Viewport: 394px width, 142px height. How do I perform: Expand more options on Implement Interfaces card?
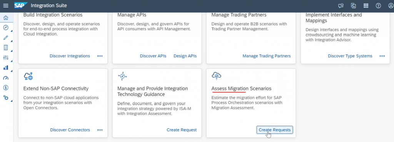click(382, 56)
